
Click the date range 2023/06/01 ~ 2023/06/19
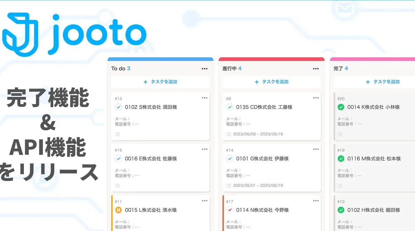coord(258,185)
